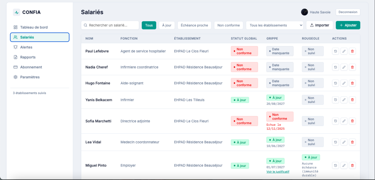Open history for Yanis Belkacem
Image resolution: width=375 pixels, height=180 pixels.
(335, 100)
